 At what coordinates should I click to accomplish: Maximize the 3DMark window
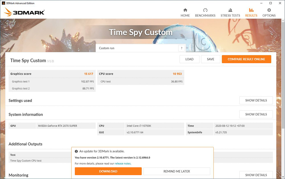pyautogui.click(x=271, y=3)
